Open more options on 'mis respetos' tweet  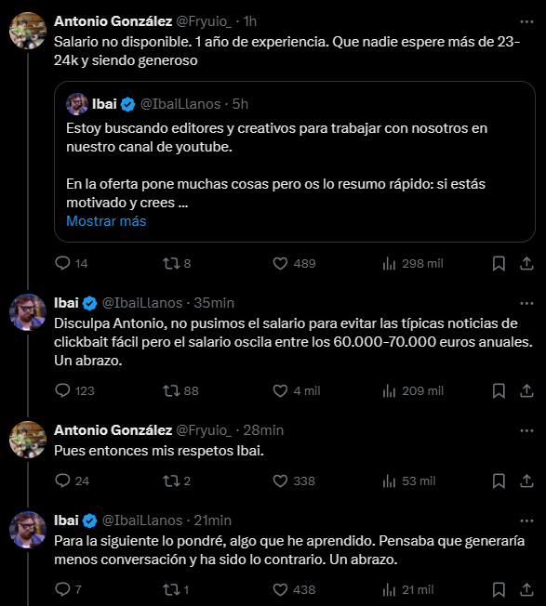526,430
